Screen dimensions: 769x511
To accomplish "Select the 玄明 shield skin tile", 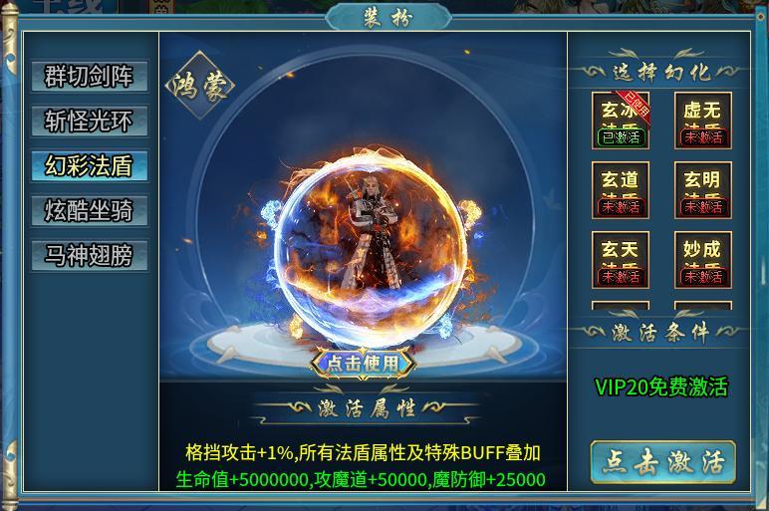I will [703, 190].
